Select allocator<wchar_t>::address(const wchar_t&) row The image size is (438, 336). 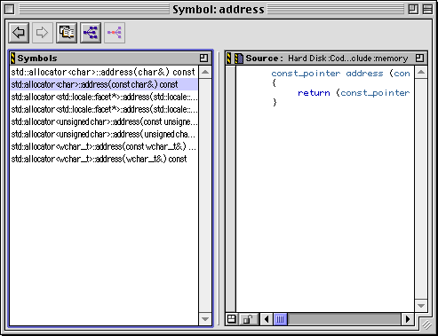click(x=104, y=146)
